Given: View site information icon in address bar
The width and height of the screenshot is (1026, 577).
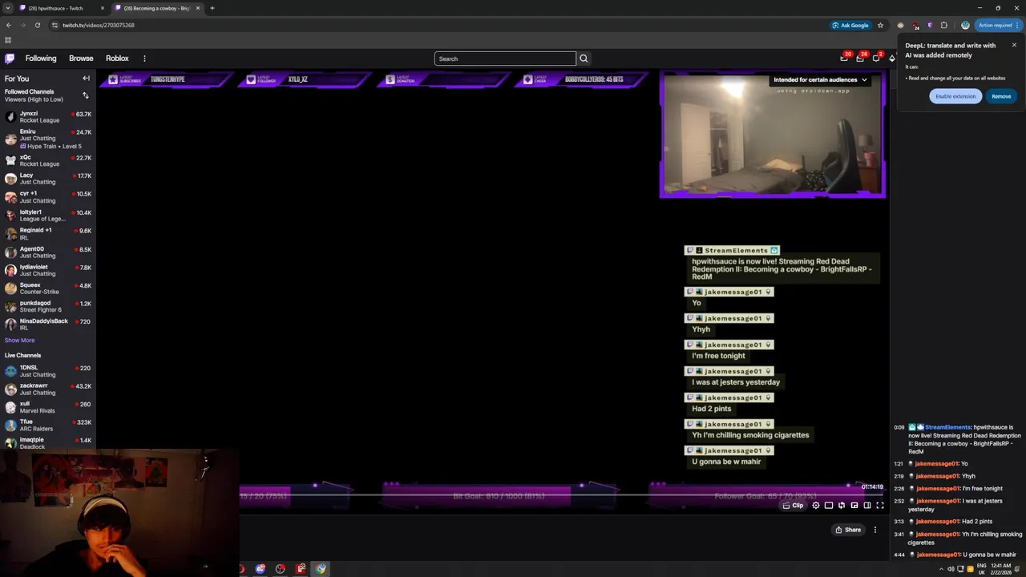Looking at the screenshot, I should (x=55, y=25).
